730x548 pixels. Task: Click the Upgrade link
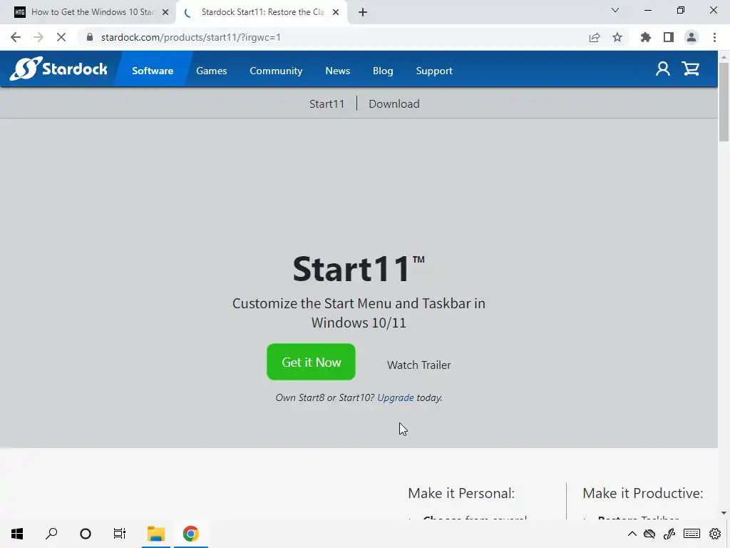[395, 397]
